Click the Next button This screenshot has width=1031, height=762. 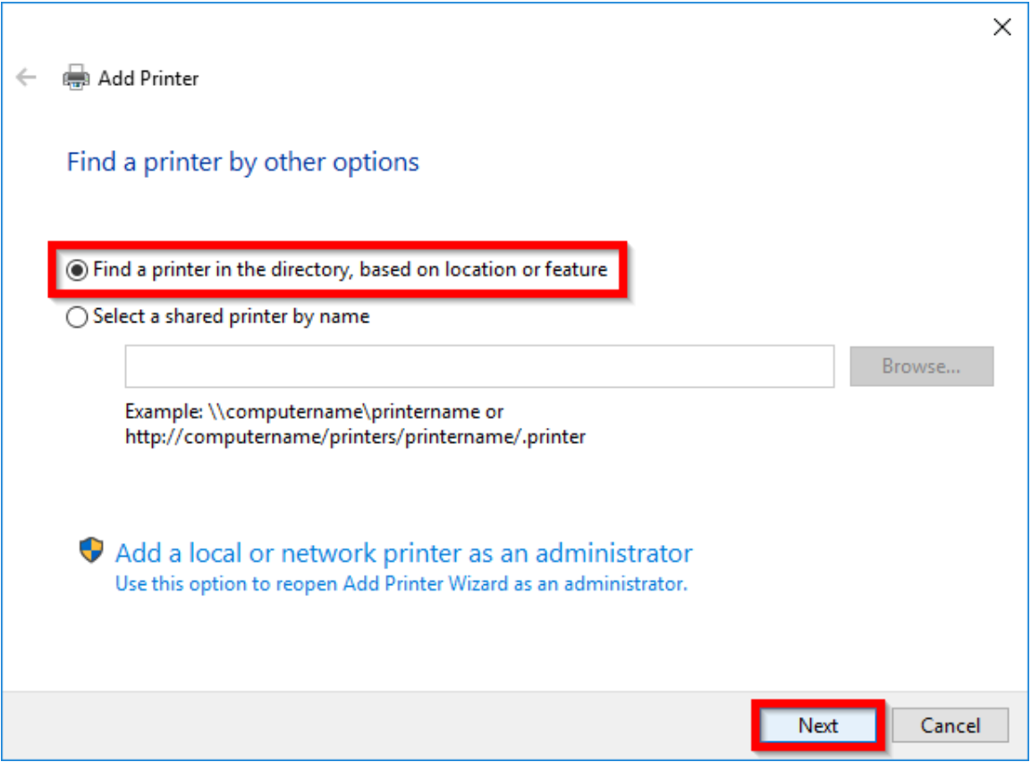coord(817,725)
